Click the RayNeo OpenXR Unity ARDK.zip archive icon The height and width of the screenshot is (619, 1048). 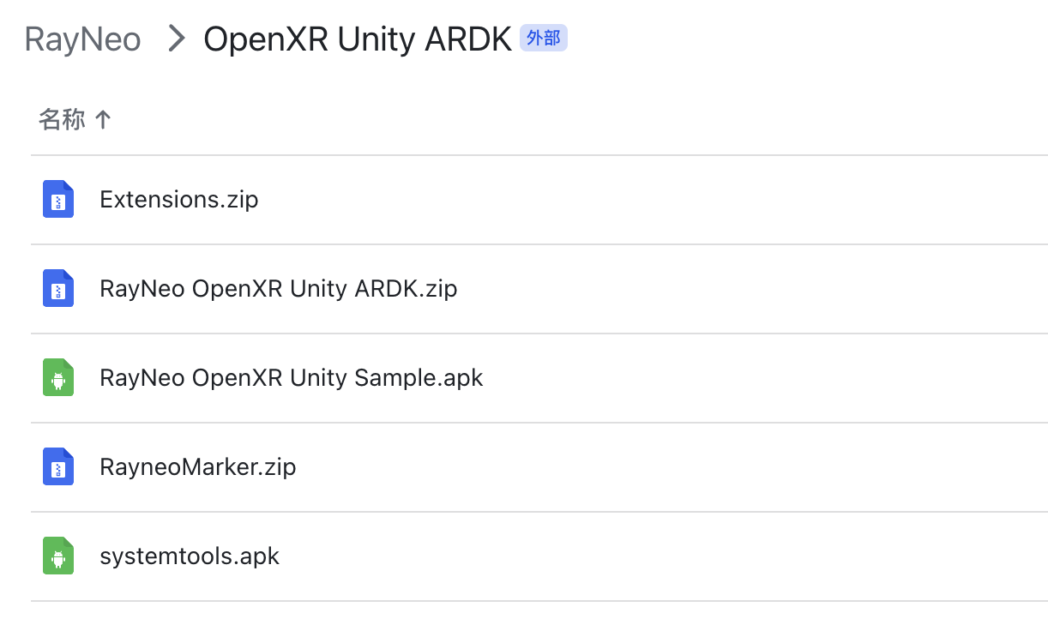pos(58,289)
